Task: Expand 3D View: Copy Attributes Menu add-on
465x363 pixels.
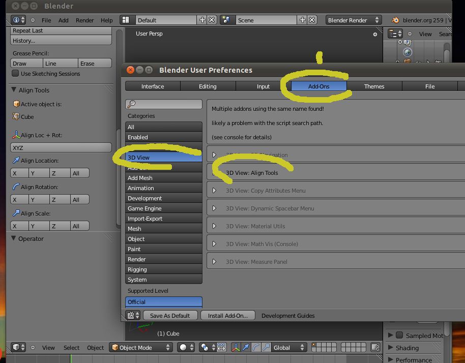Action: (x=214, y=191)
